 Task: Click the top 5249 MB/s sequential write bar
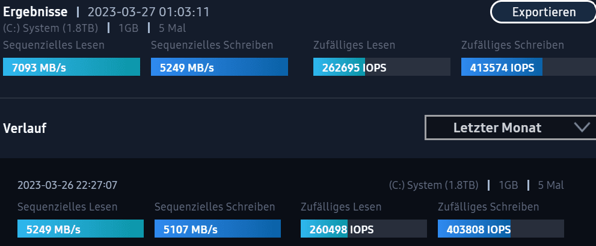coord(220,67)
